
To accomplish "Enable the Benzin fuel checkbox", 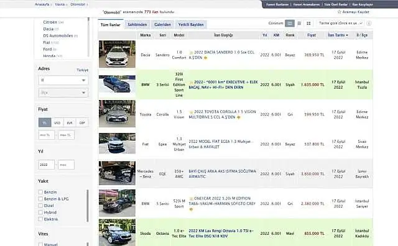I will click(40, 192).
